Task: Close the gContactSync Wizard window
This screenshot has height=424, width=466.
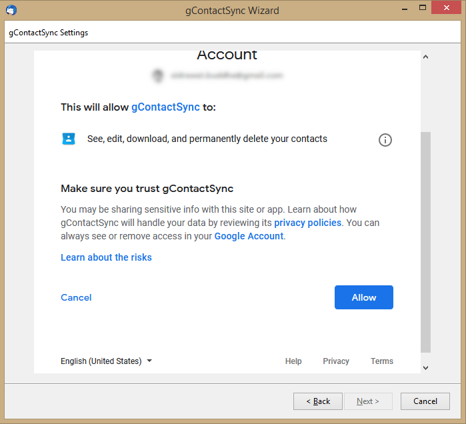Action: (x=447, y=8)
